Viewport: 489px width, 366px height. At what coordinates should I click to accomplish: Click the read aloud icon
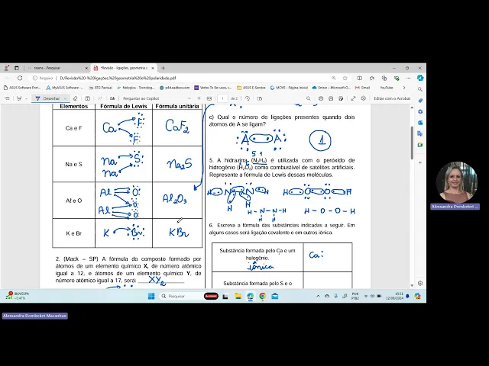pyautogui.click(x=100, y=98)
